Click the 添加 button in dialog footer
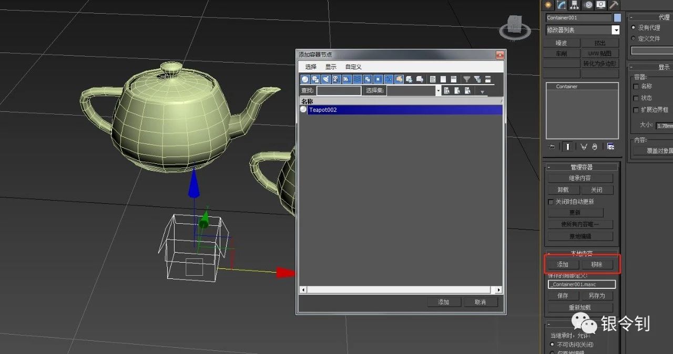673x354 pixels. (x=443, y=302)
